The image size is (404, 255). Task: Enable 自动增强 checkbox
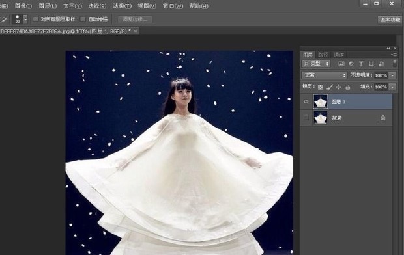[83, 19]
